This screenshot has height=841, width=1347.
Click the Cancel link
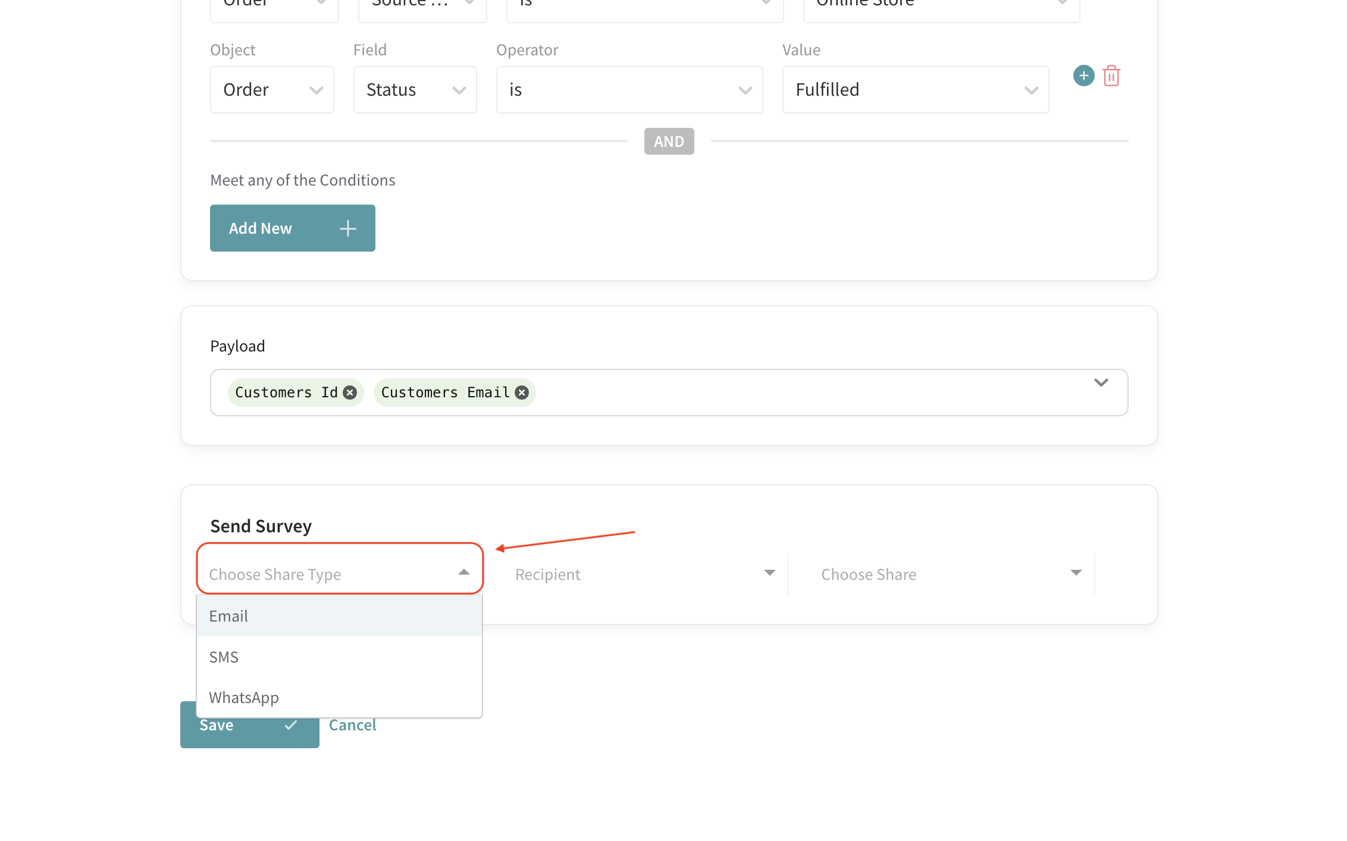tap(352, 725)
